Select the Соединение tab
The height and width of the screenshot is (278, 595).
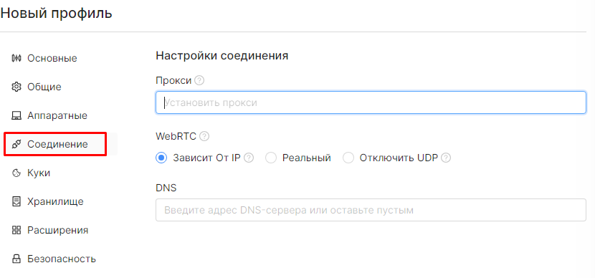pyautogui.click(x=57, y=144)
